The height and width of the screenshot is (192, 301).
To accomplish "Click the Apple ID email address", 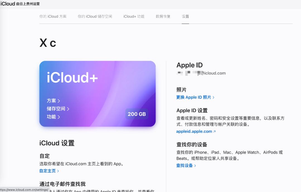I will pyautogui.click(x=201, y=73).
